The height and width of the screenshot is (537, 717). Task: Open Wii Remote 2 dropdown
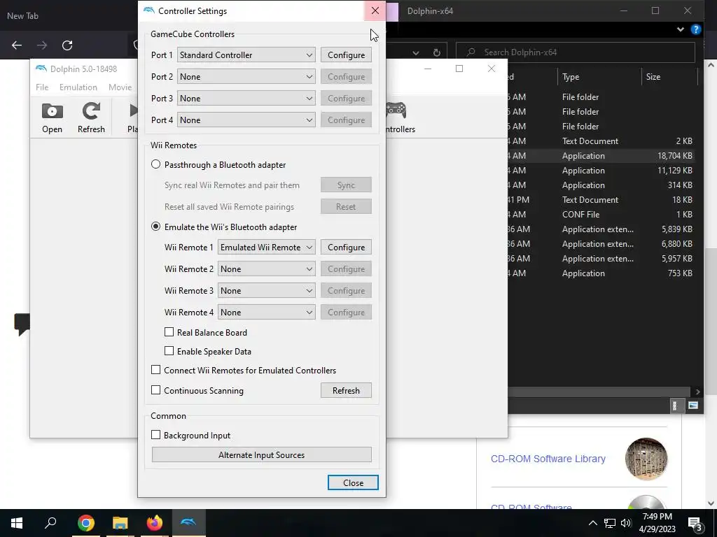tap(267, 269)
